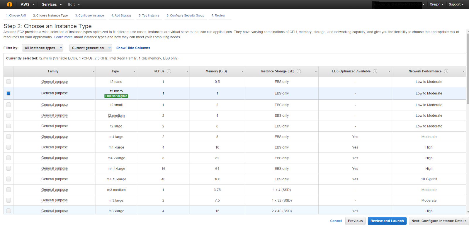Open Type column filter arrow
Viewport: 469px width, 228px height.
(x=135, y=71)
